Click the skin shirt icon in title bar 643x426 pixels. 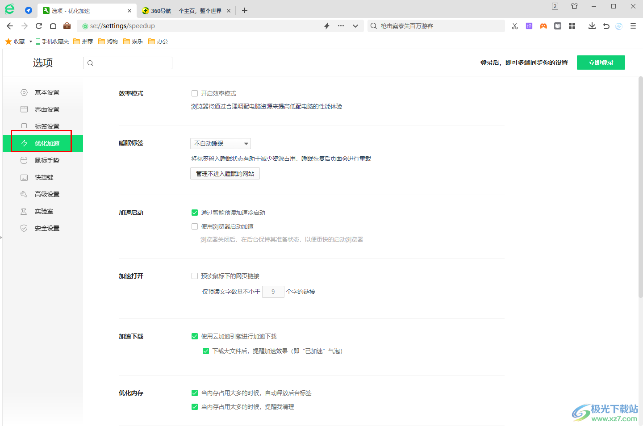(575, 6)
